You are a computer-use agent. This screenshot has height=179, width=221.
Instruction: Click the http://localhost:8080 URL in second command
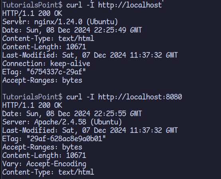(x=140, y=97)
